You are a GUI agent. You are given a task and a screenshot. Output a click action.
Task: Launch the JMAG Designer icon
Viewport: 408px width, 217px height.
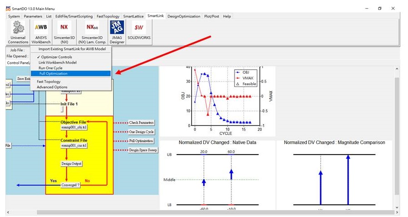pyautogui.click(x=117, y=28)
